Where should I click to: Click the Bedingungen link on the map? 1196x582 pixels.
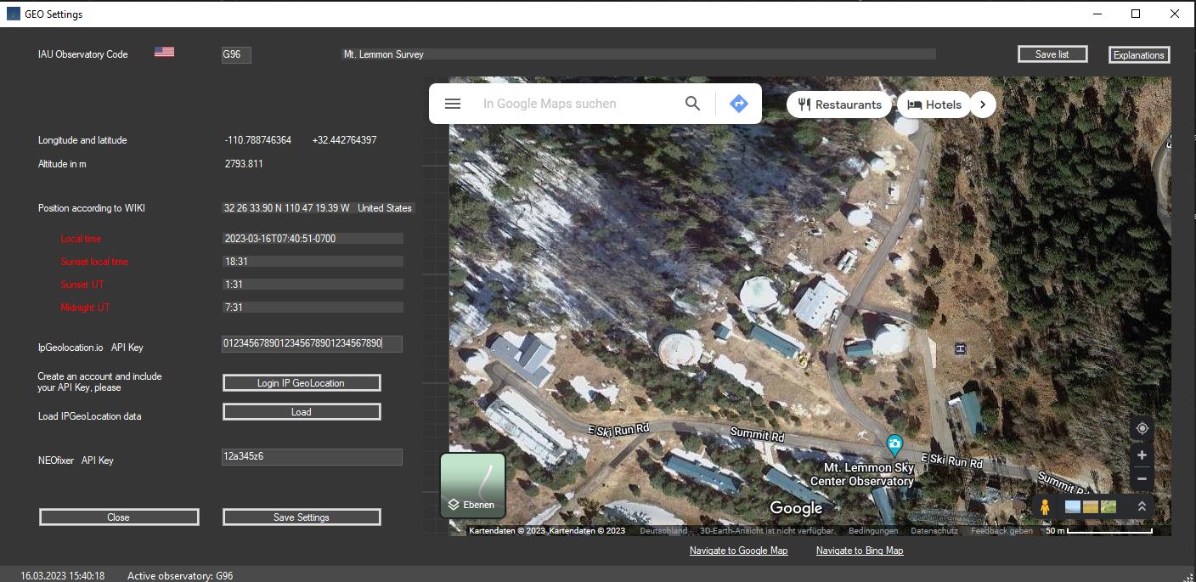[x=873, y=531]
